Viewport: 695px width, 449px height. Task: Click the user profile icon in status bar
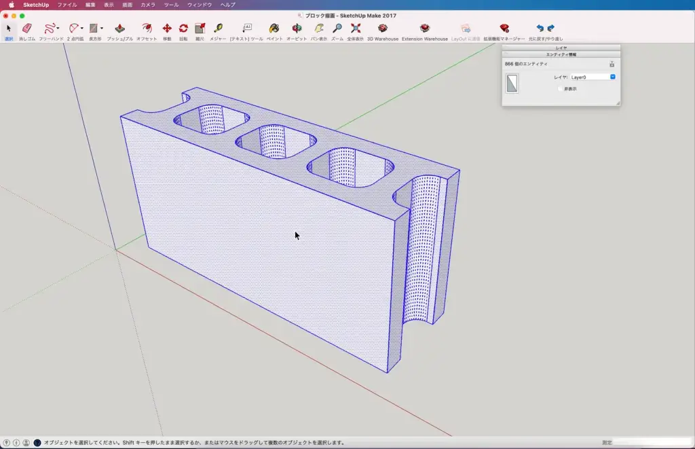(x=26, y=442)
